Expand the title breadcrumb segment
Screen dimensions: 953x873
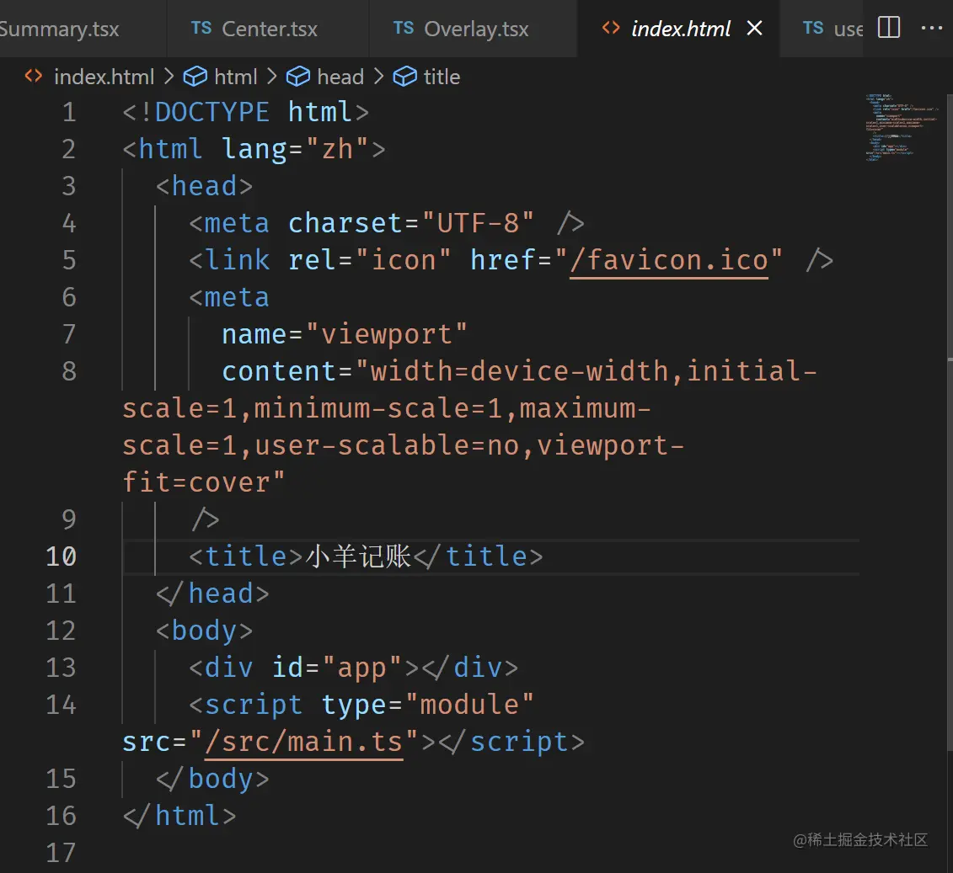[x=442, y=77]
